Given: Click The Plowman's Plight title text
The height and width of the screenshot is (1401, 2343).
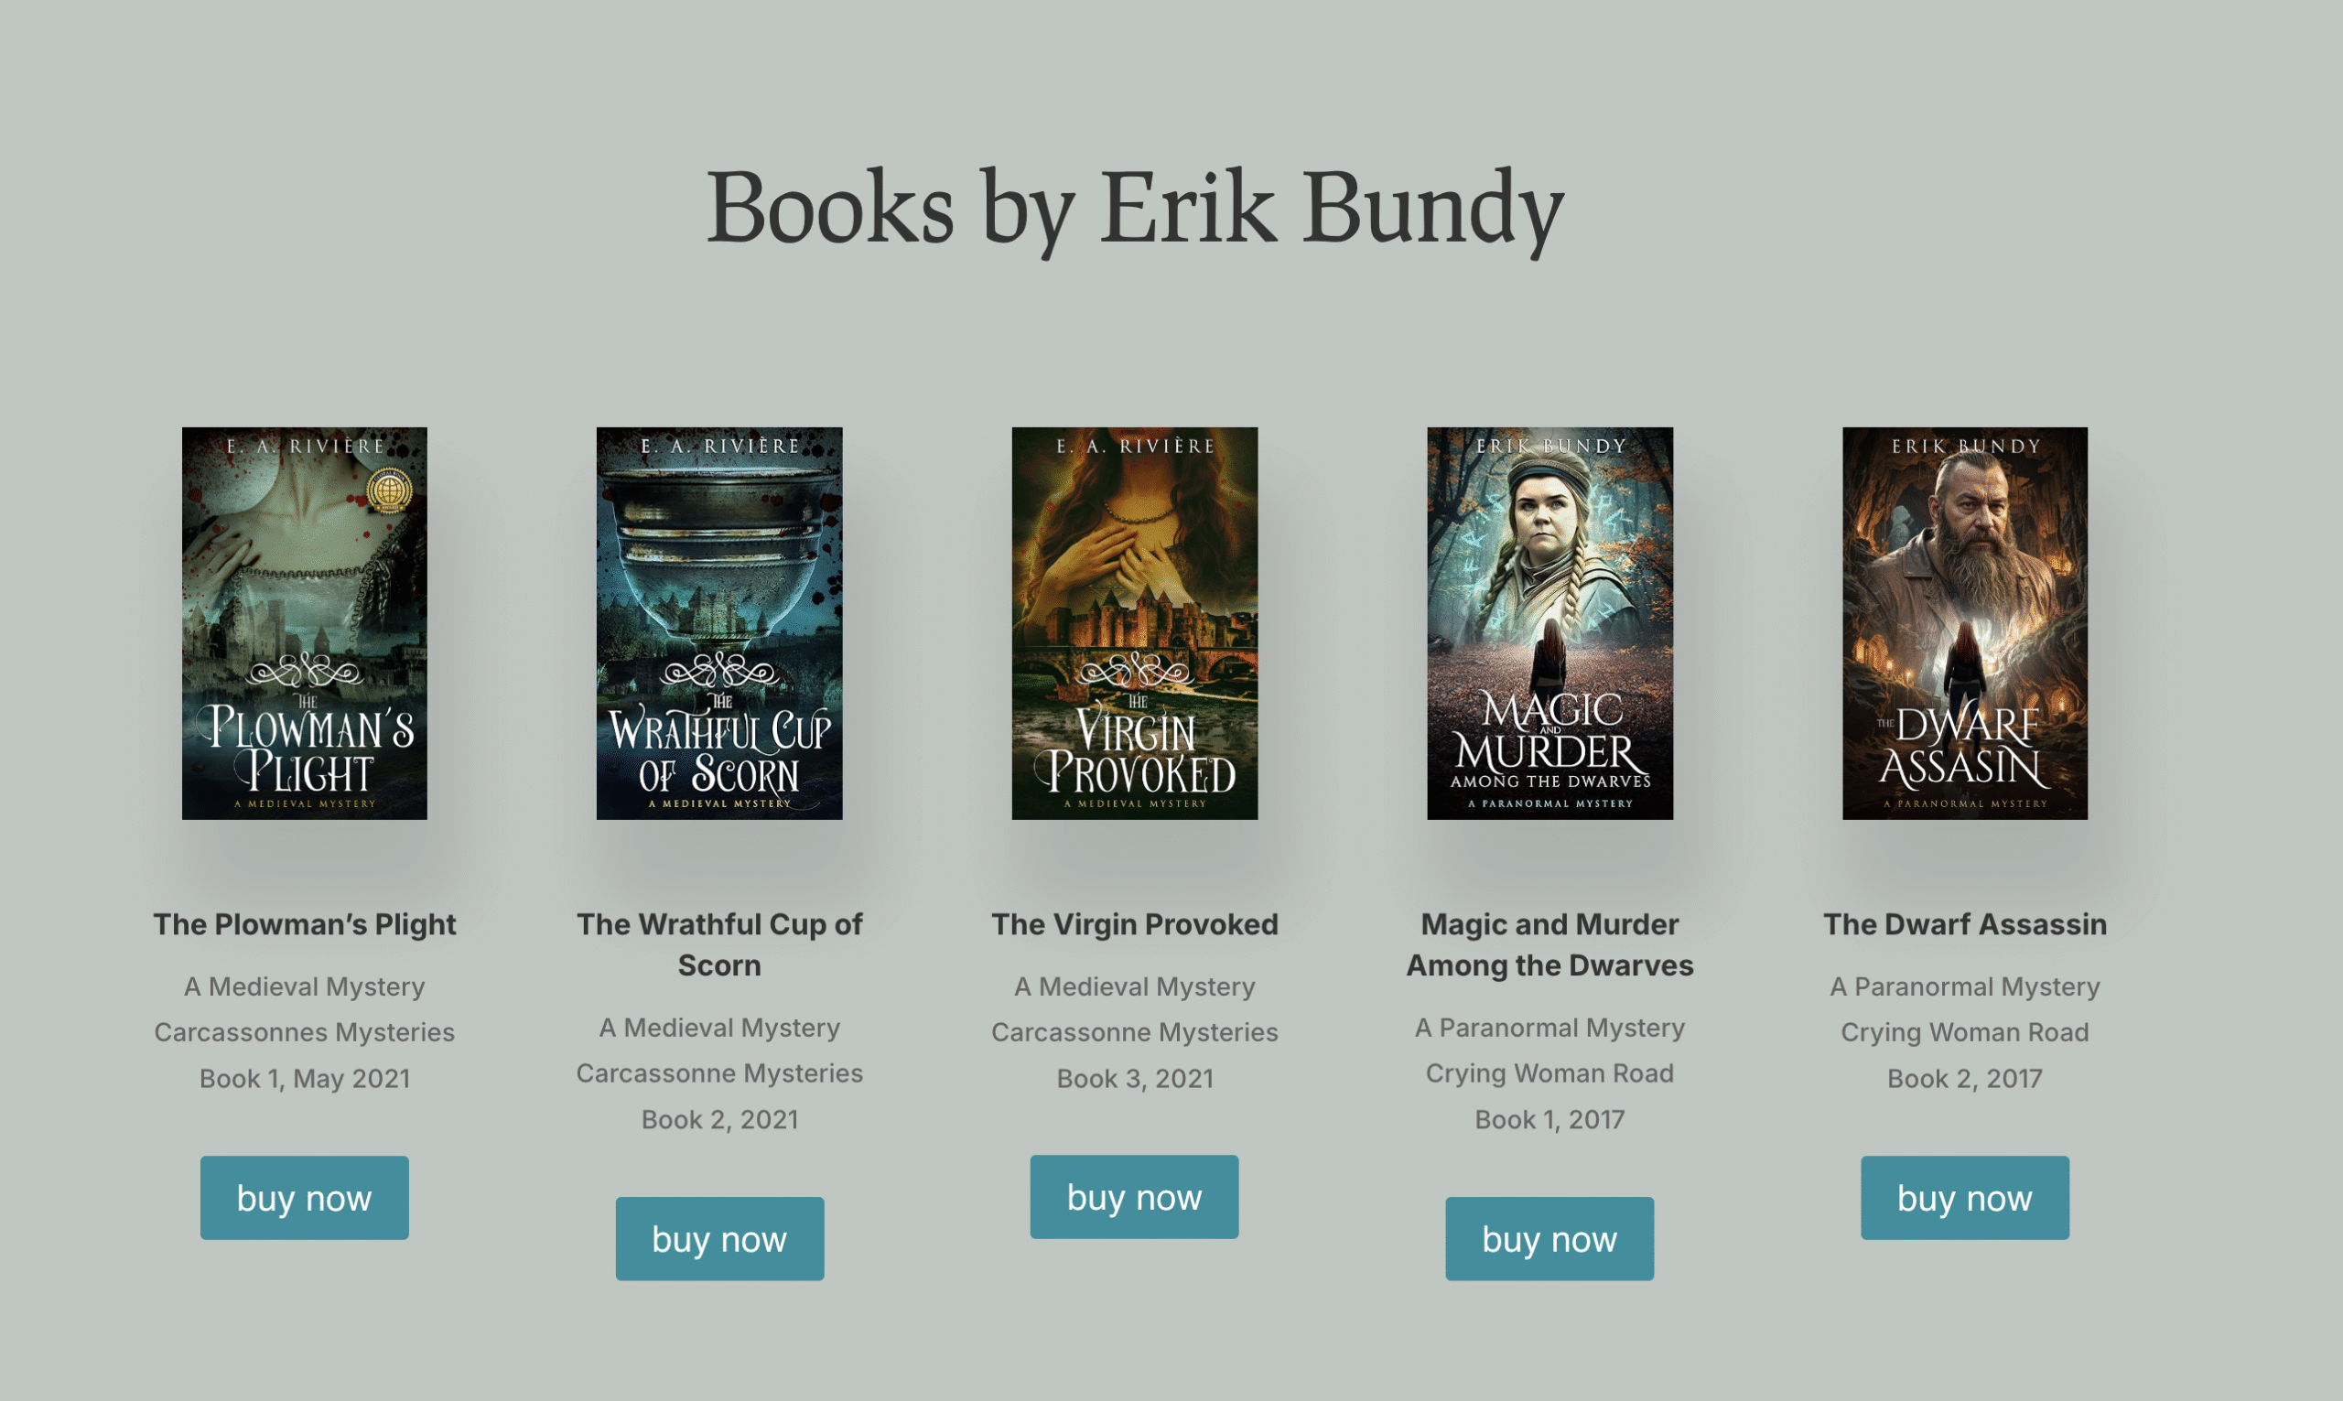Looking at the screenshot, I should click(304, 923).
